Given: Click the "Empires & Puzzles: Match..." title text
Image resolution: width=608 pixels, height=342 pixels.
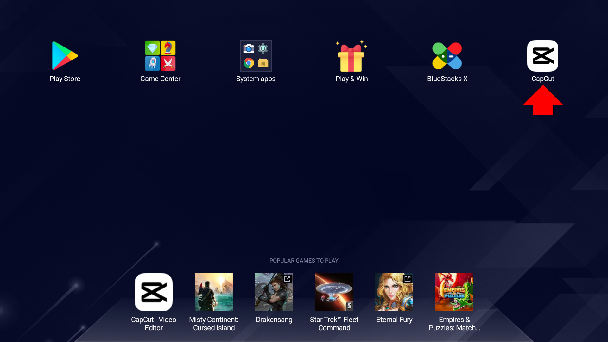Looking at the screenshot, I should [x=454, y=324].
